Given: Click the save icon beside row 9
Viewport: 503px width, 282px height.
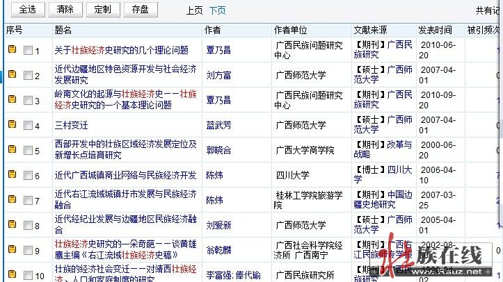Looking at the screenshot, I should click(x=12, y=249).
